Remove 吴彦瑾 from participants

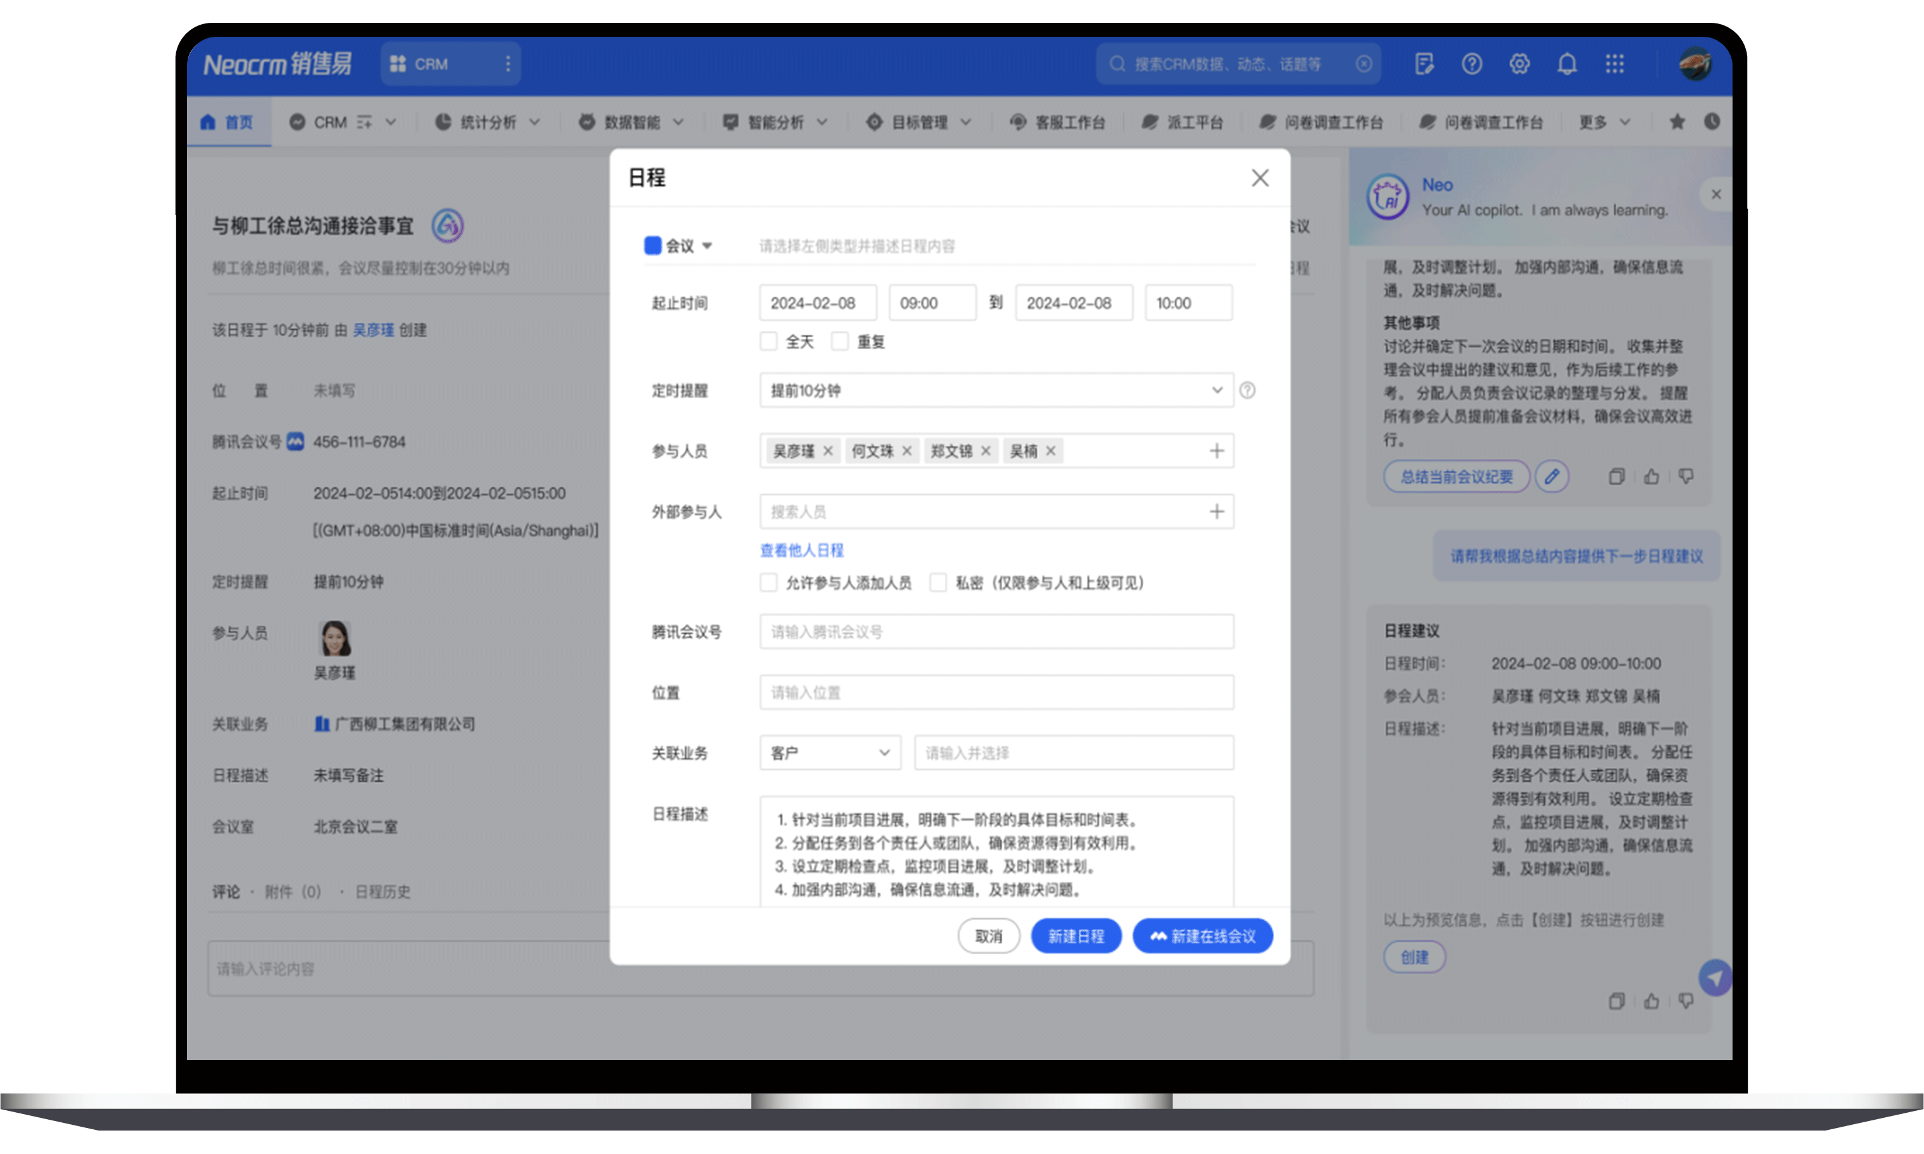point(828,451)
